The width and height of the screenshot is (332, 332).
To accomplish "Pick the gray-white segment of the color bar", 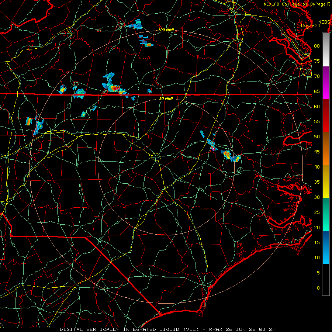I will pyautogui.click(x=326, y=49).
